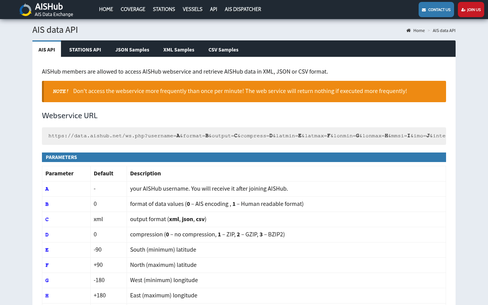Viewport: 488px width, 305px height.
Task: Click the AIS data API page heading
Action: tap(55, 30)
